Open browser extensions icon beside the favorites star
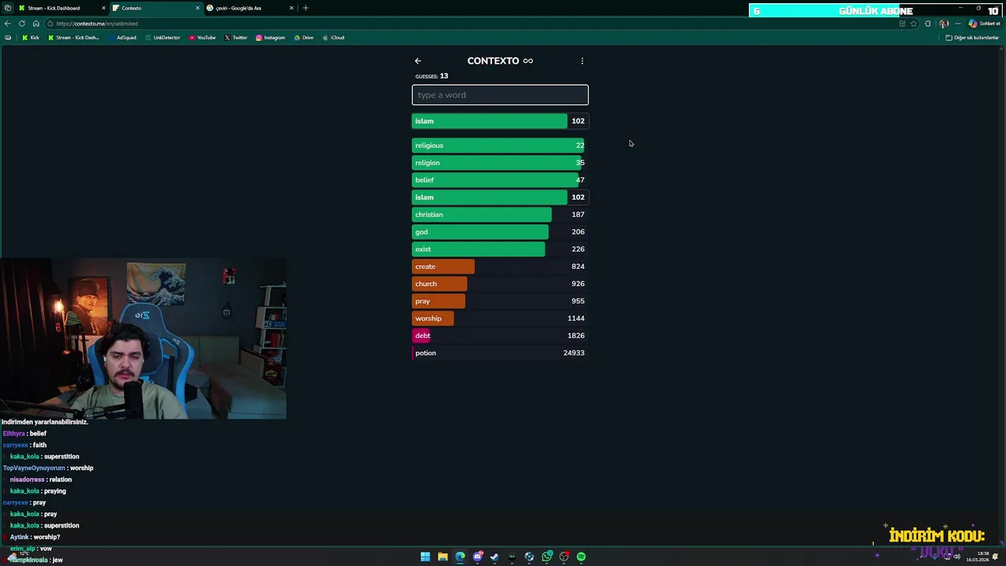Viewport: 1006px width, 566px height. point(927,24)
